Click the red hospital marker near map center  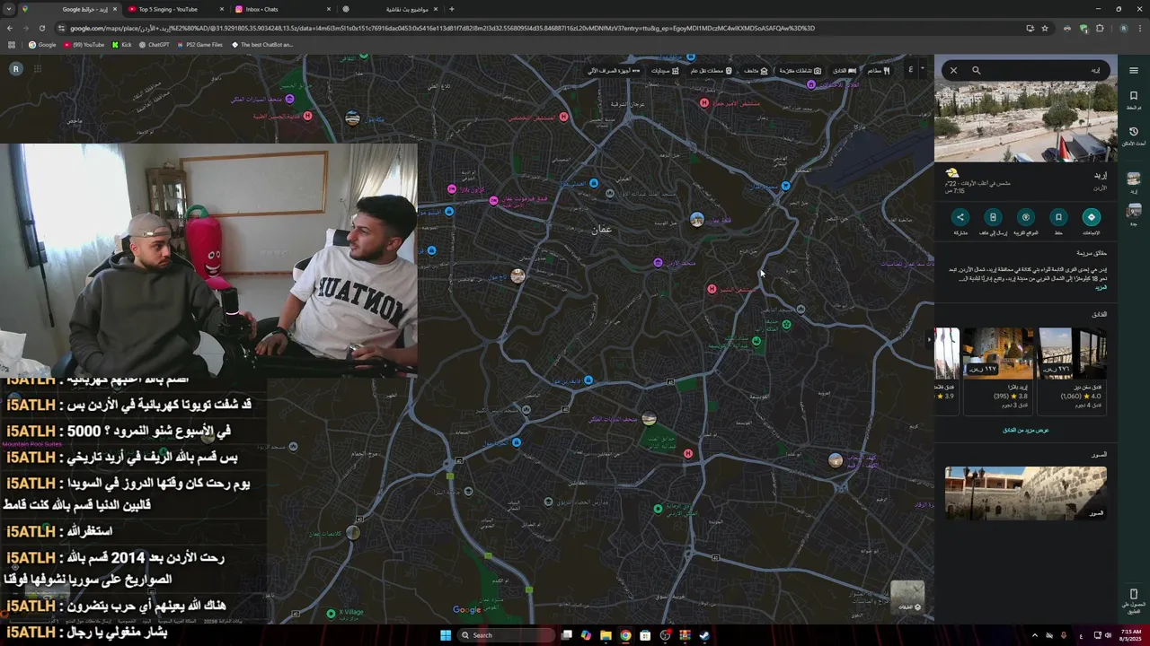point(712,289)
